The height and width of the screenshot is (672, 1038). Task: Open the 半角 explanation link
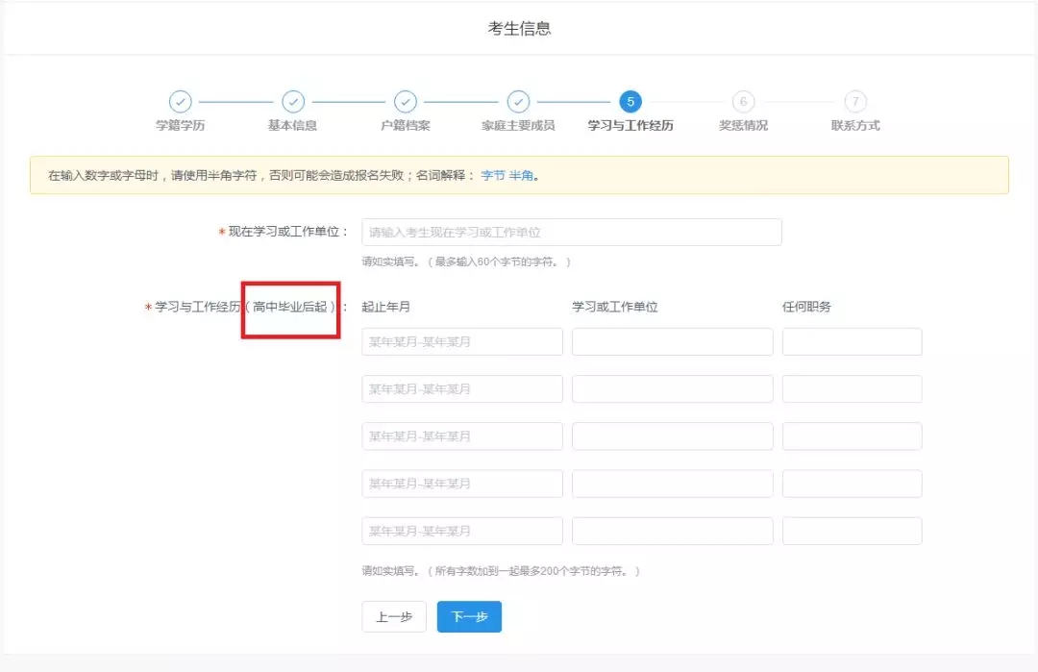[521, 176]
